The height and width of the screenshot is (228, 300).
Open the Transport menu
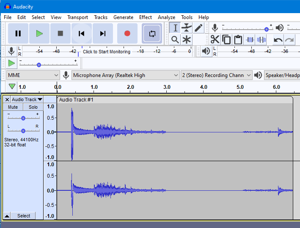(x=77, y=17)
